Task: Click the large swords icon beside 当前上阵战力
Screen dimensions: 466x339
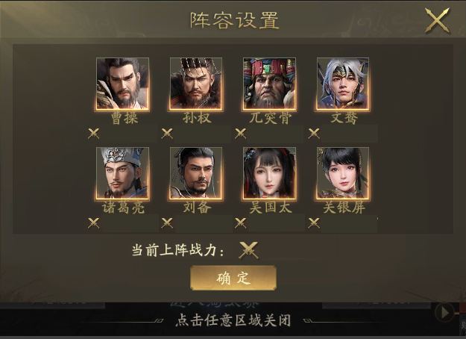Action: click(x=248, y=250)
